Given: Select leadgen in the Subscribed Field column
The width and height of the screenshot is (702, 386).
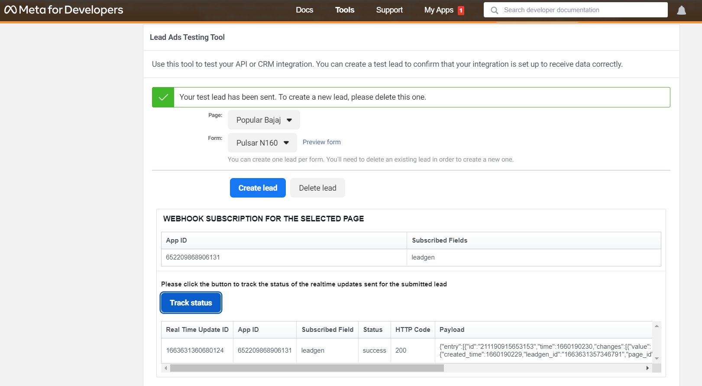Looking at the screenshot, I should (313, 350).
